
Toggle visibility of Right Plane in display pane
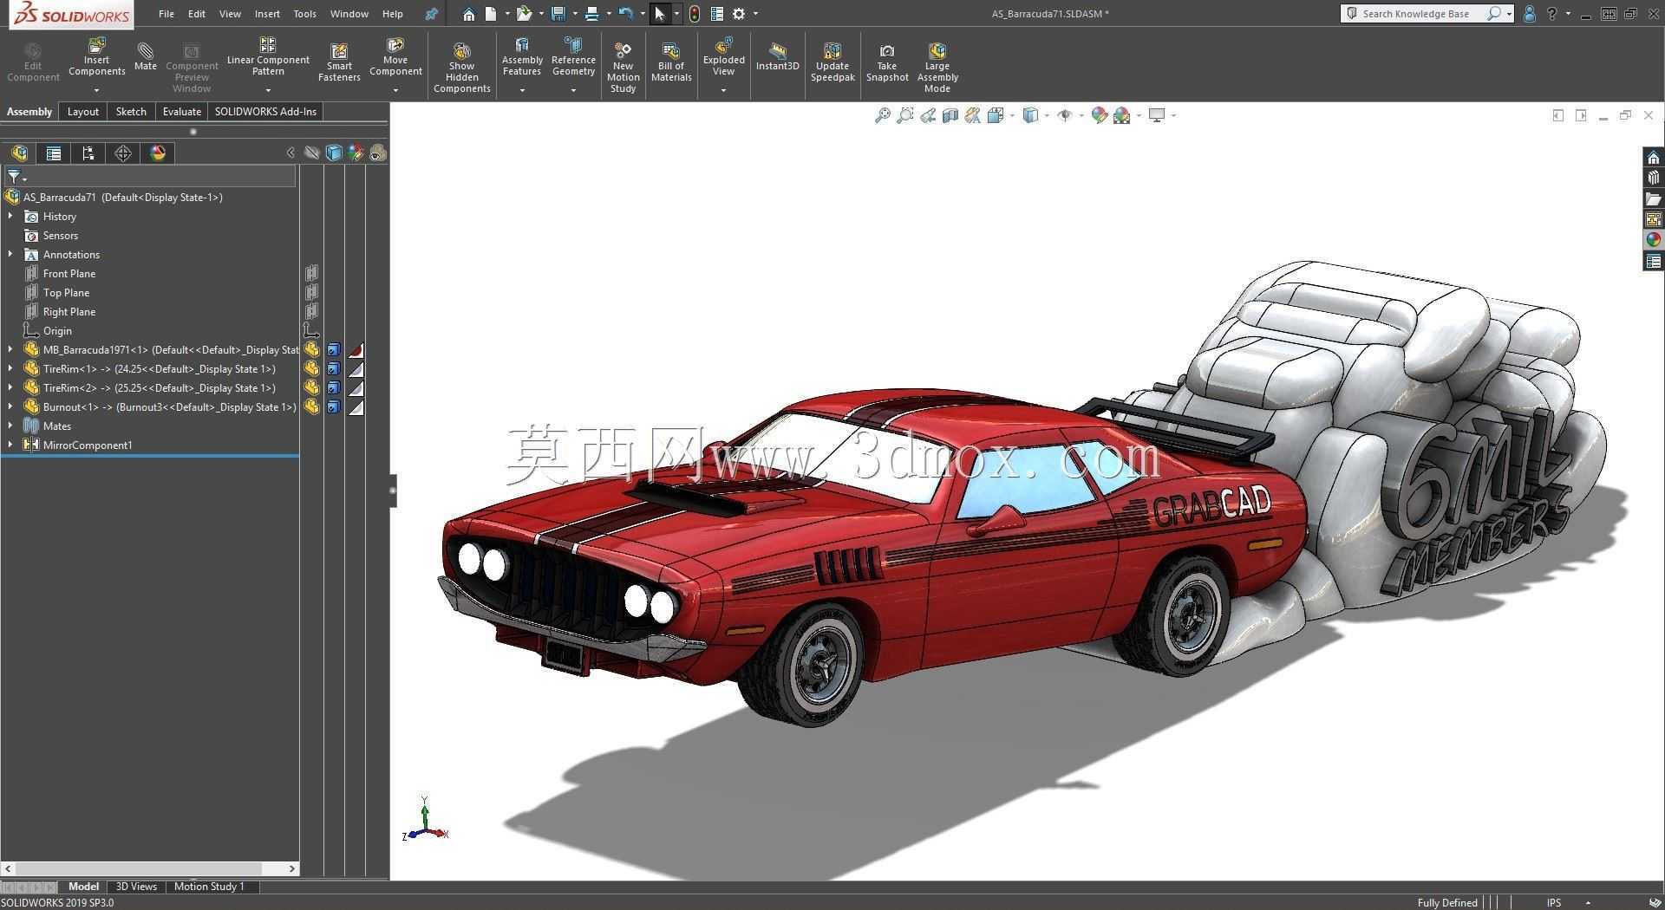[x=311, y=312]
